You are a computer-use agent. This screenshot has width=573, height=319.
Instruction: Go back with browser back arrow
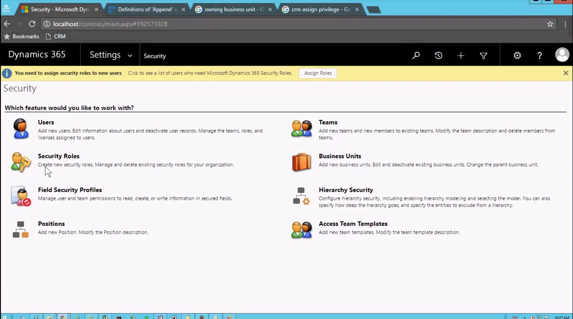7,24
